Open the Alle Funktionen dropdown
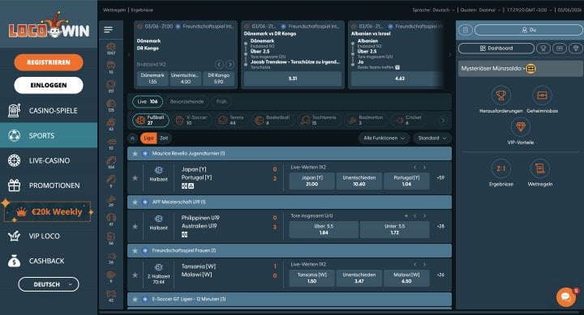The image size is (584, 315). pyautogui.click(x=384, y=138)
